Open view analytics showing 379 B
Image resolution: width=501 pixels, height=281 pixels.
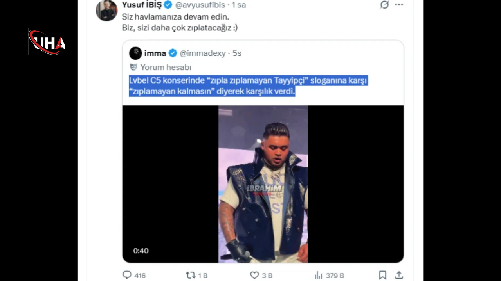tap(318, 275)
